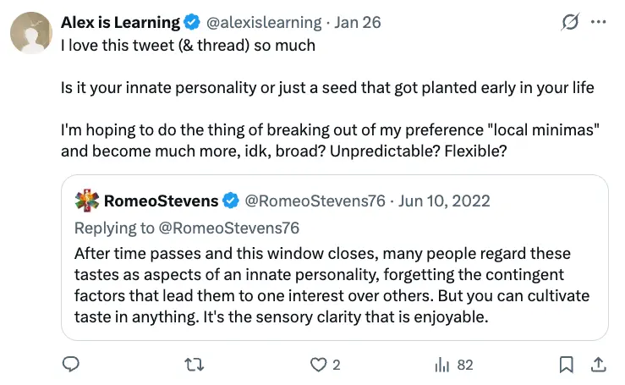Click the RomeoStevens display name
The height and width of the screenshot is (385, 625).
click(x=161, y=201)
